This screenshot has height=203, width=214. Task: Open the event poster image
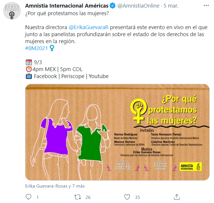(117, 132)
